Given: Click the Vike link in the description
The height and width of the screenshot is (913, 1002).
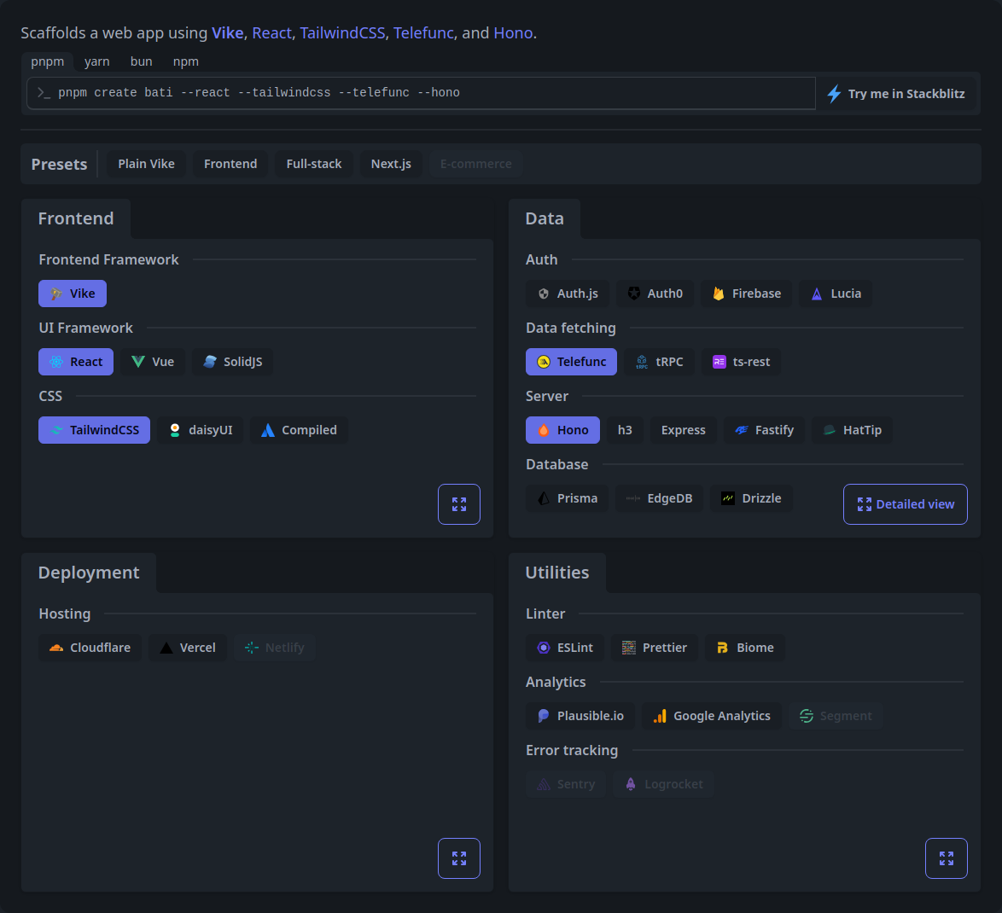Looking at the screenshot, I should click(x=228, y=32).
